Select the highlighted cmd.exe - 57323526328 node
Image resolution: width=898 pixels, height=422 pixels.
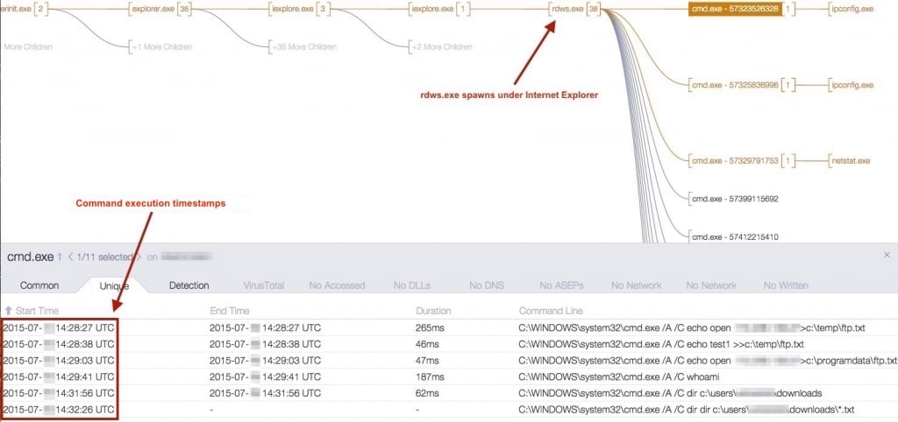(735, 9)
